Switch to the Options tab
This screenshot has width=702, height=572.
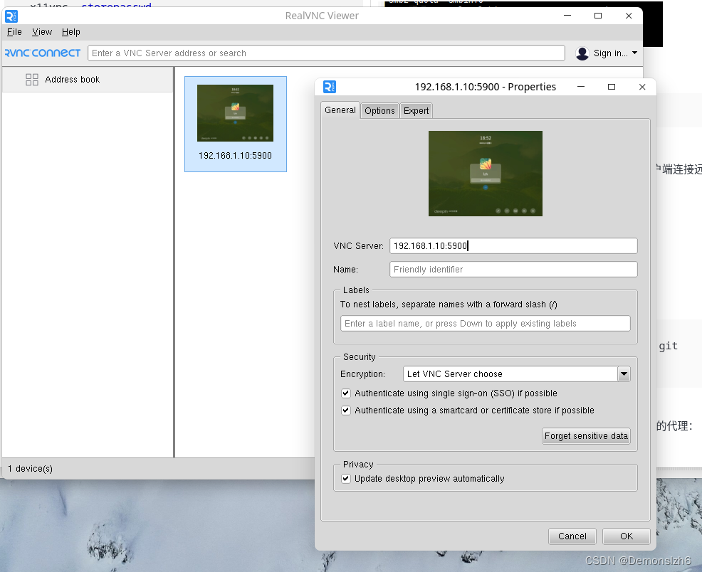pos(379,110)
